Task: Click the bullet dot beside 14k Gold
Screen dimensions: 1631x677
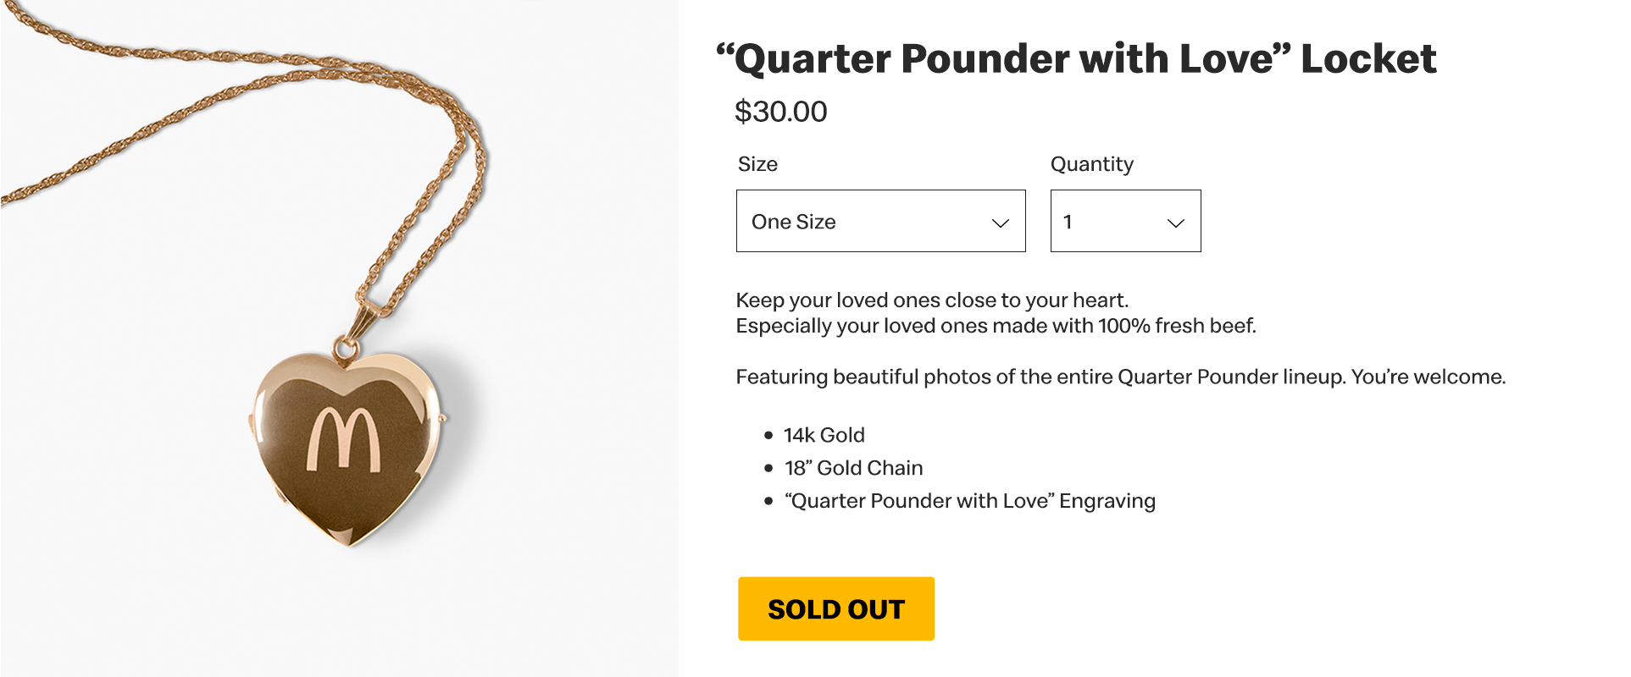Action: point(768,436)
